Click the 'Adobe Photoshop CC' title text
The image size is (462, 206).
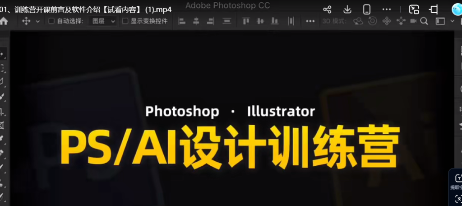coord(228,5)
